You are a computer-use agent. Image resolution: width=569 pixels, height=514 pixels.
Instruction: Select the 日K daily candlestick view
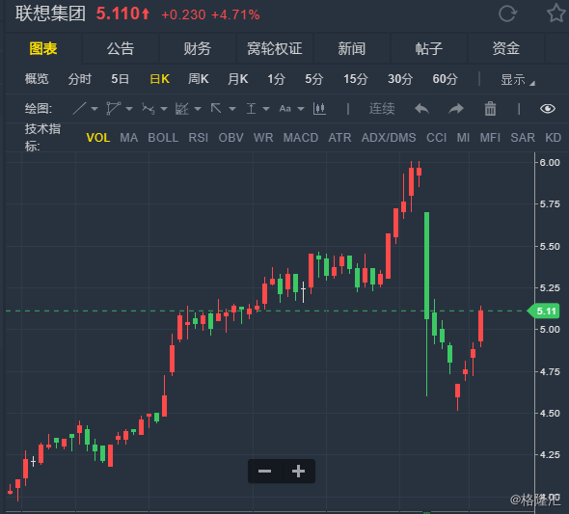click(x=160, y=79)
